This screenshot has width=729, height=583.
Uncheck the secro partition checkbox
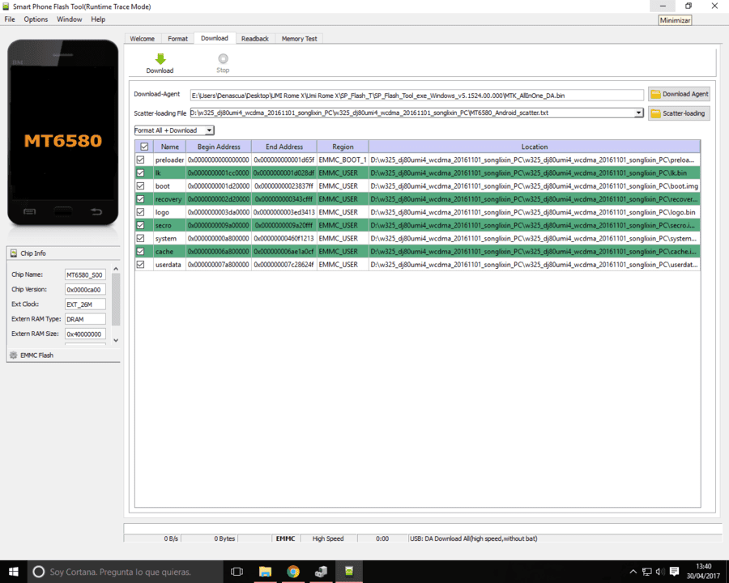pos(140,225)
